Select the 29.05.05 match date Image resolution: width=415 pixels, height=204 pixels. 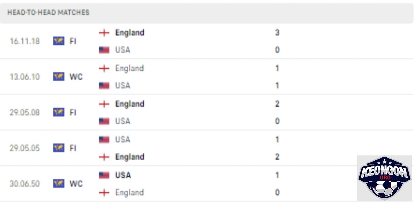25,148
